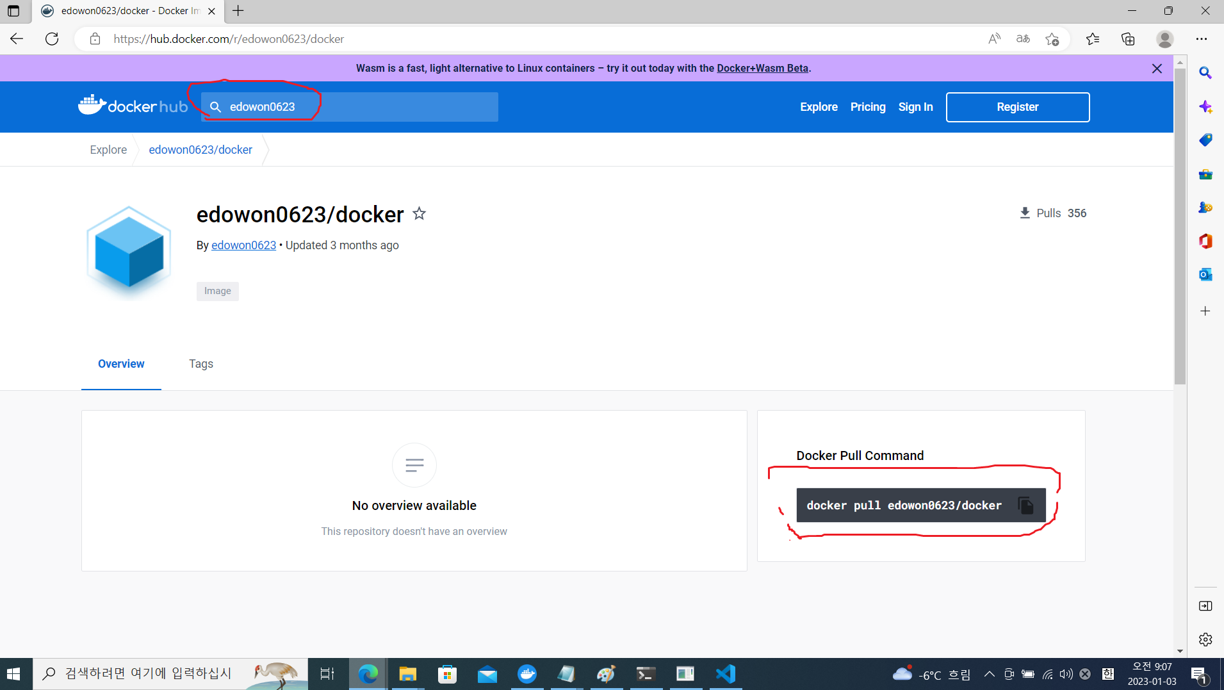Open sidebar settings gear
1224x690 pixels.
click(1205, 639)
